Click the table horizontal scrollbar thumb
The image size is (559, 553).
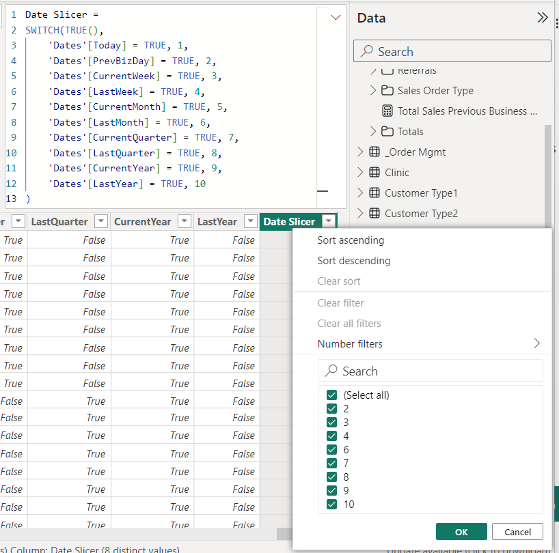[284, 533]
